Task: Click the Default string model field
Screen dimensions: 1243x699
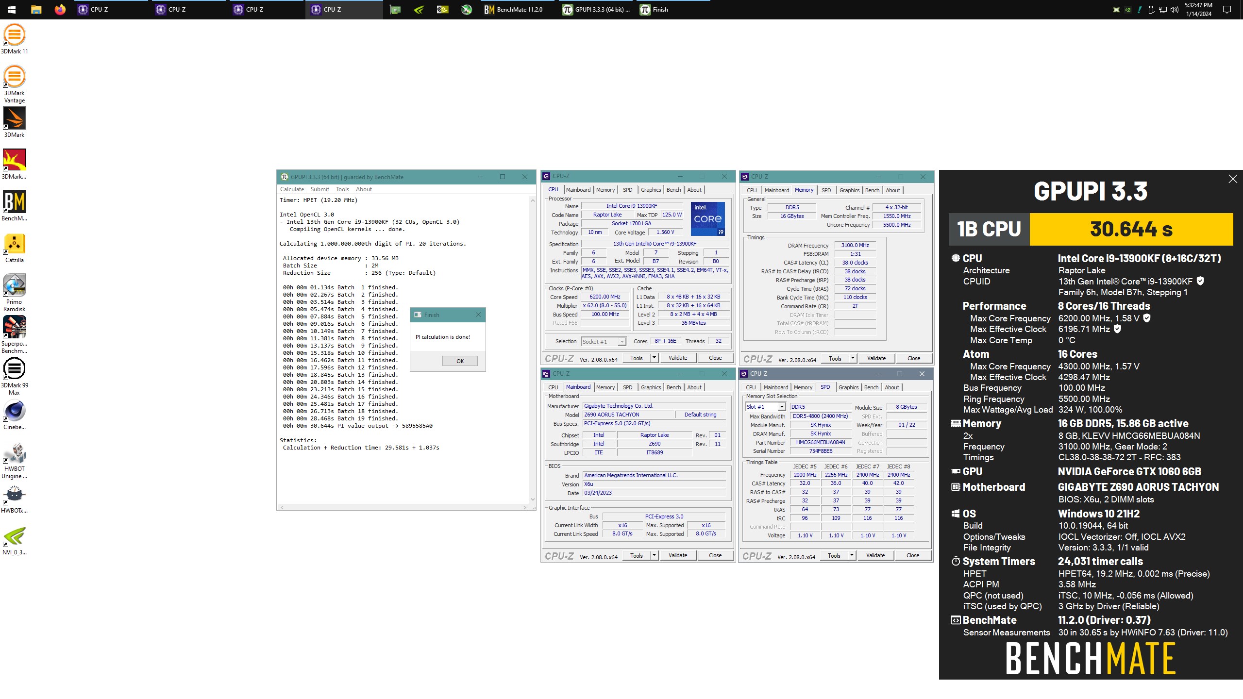Action: pos(700,415)
